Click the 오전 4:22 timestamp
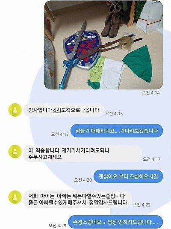This screenshot has width=171, height=229. pos(142,205)
